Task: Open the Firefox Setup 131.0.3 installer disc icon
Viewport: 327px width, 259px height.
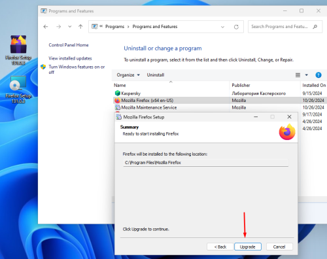Action: (x=18, y=90)
